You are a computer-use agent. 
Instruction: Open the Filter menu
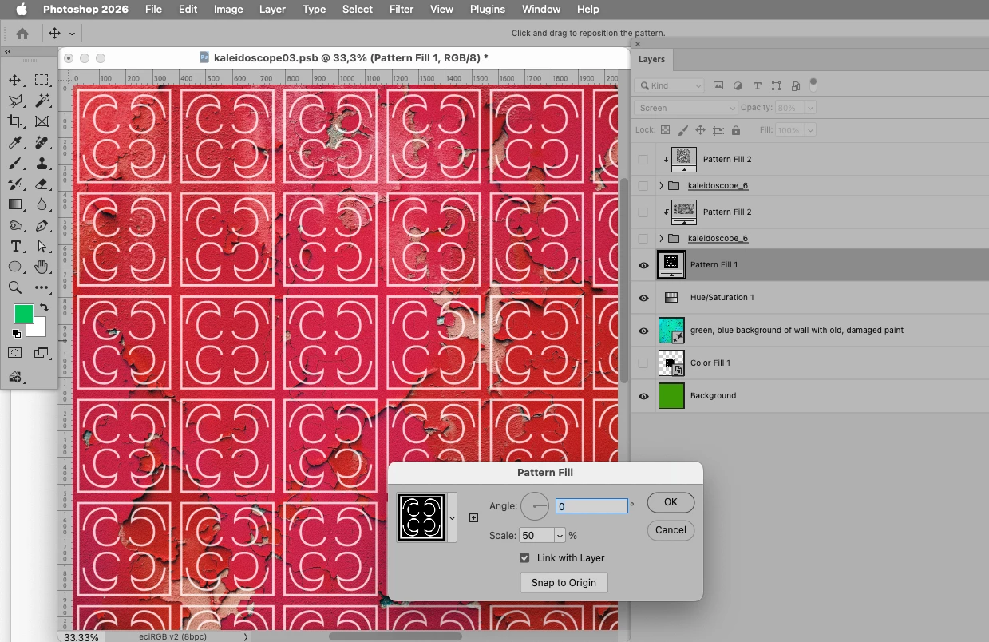pyautogui.click(x=401, y=9)
